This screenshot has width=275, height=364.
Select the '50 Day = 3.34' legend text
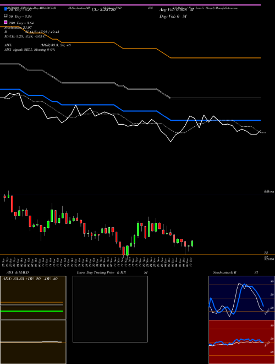20,17
